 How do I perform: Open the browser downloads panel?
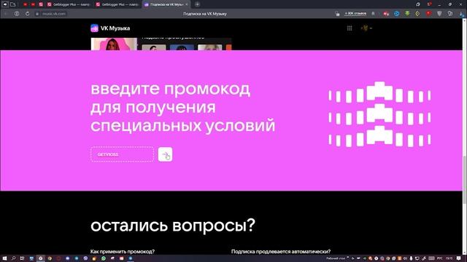(x=461, y=14)
